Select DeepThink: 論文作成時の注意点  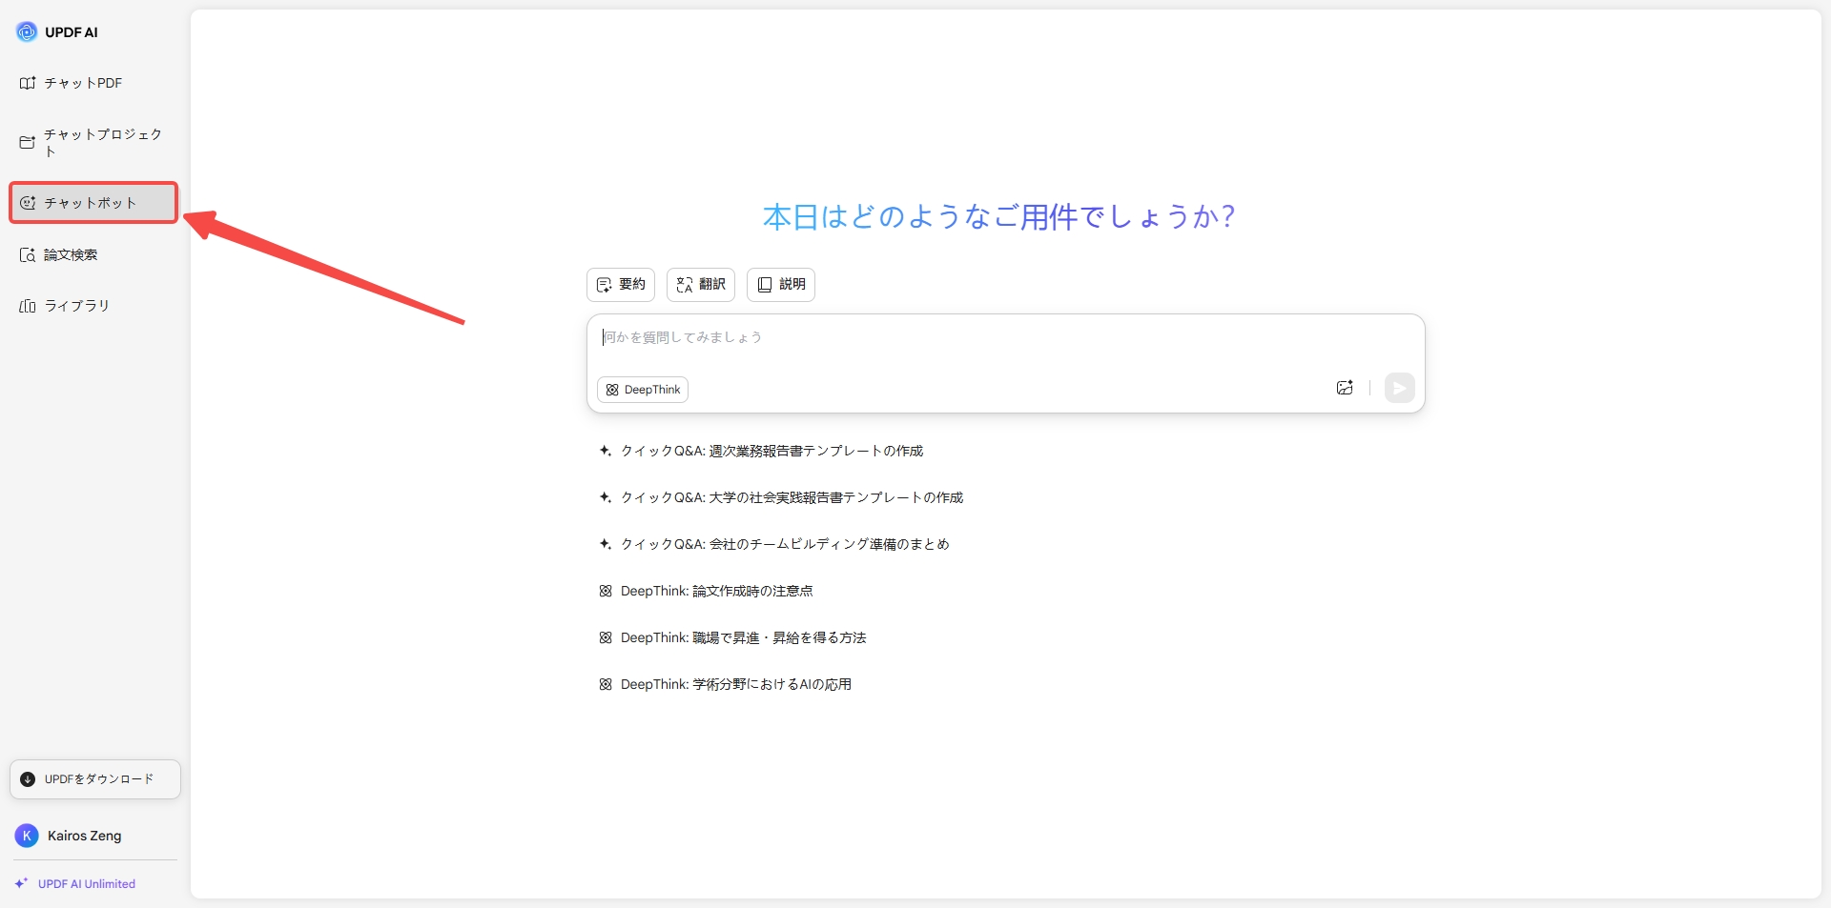706,591
